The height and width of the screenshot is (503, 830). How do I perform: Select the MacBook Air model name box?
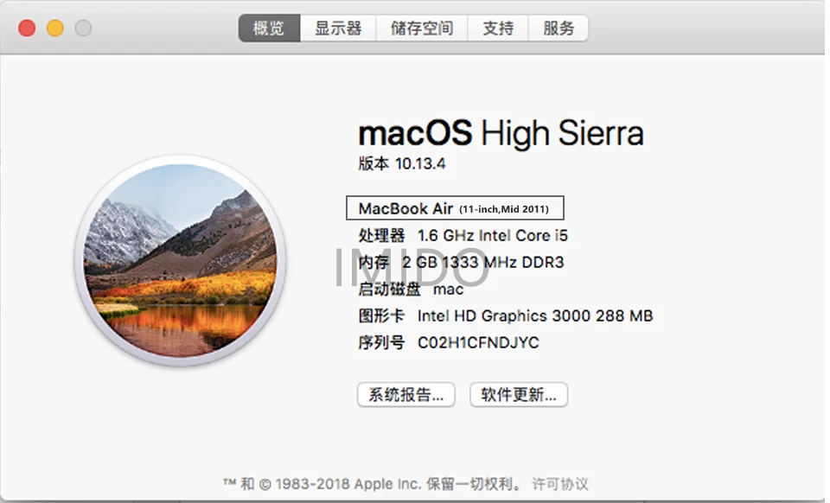tap(455, 208)
